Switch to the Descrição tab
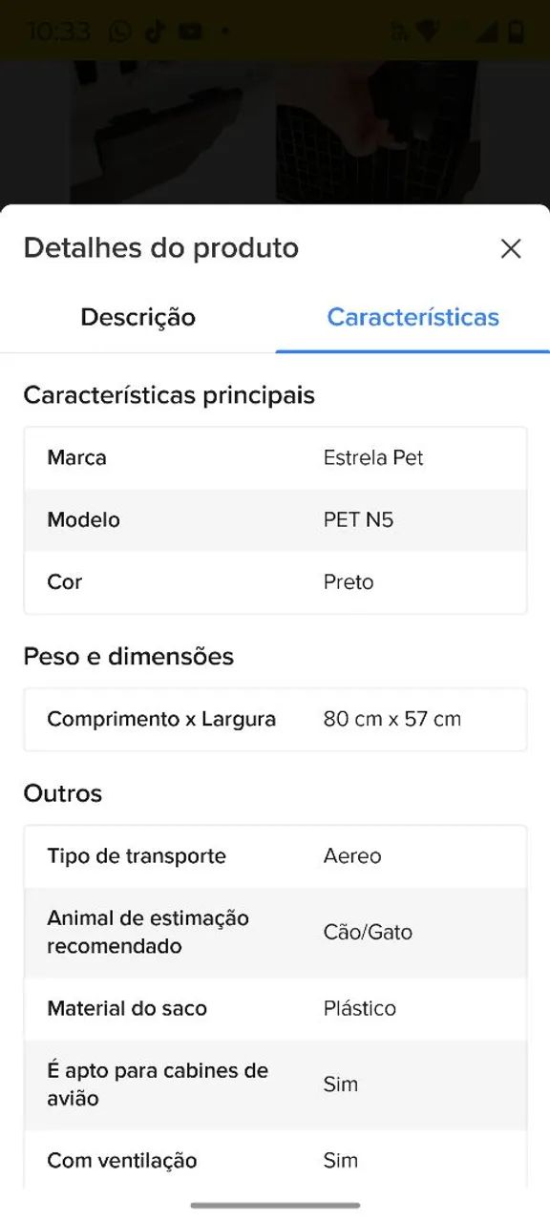The width and height of the screenshot is (550, 1222). 137,317
